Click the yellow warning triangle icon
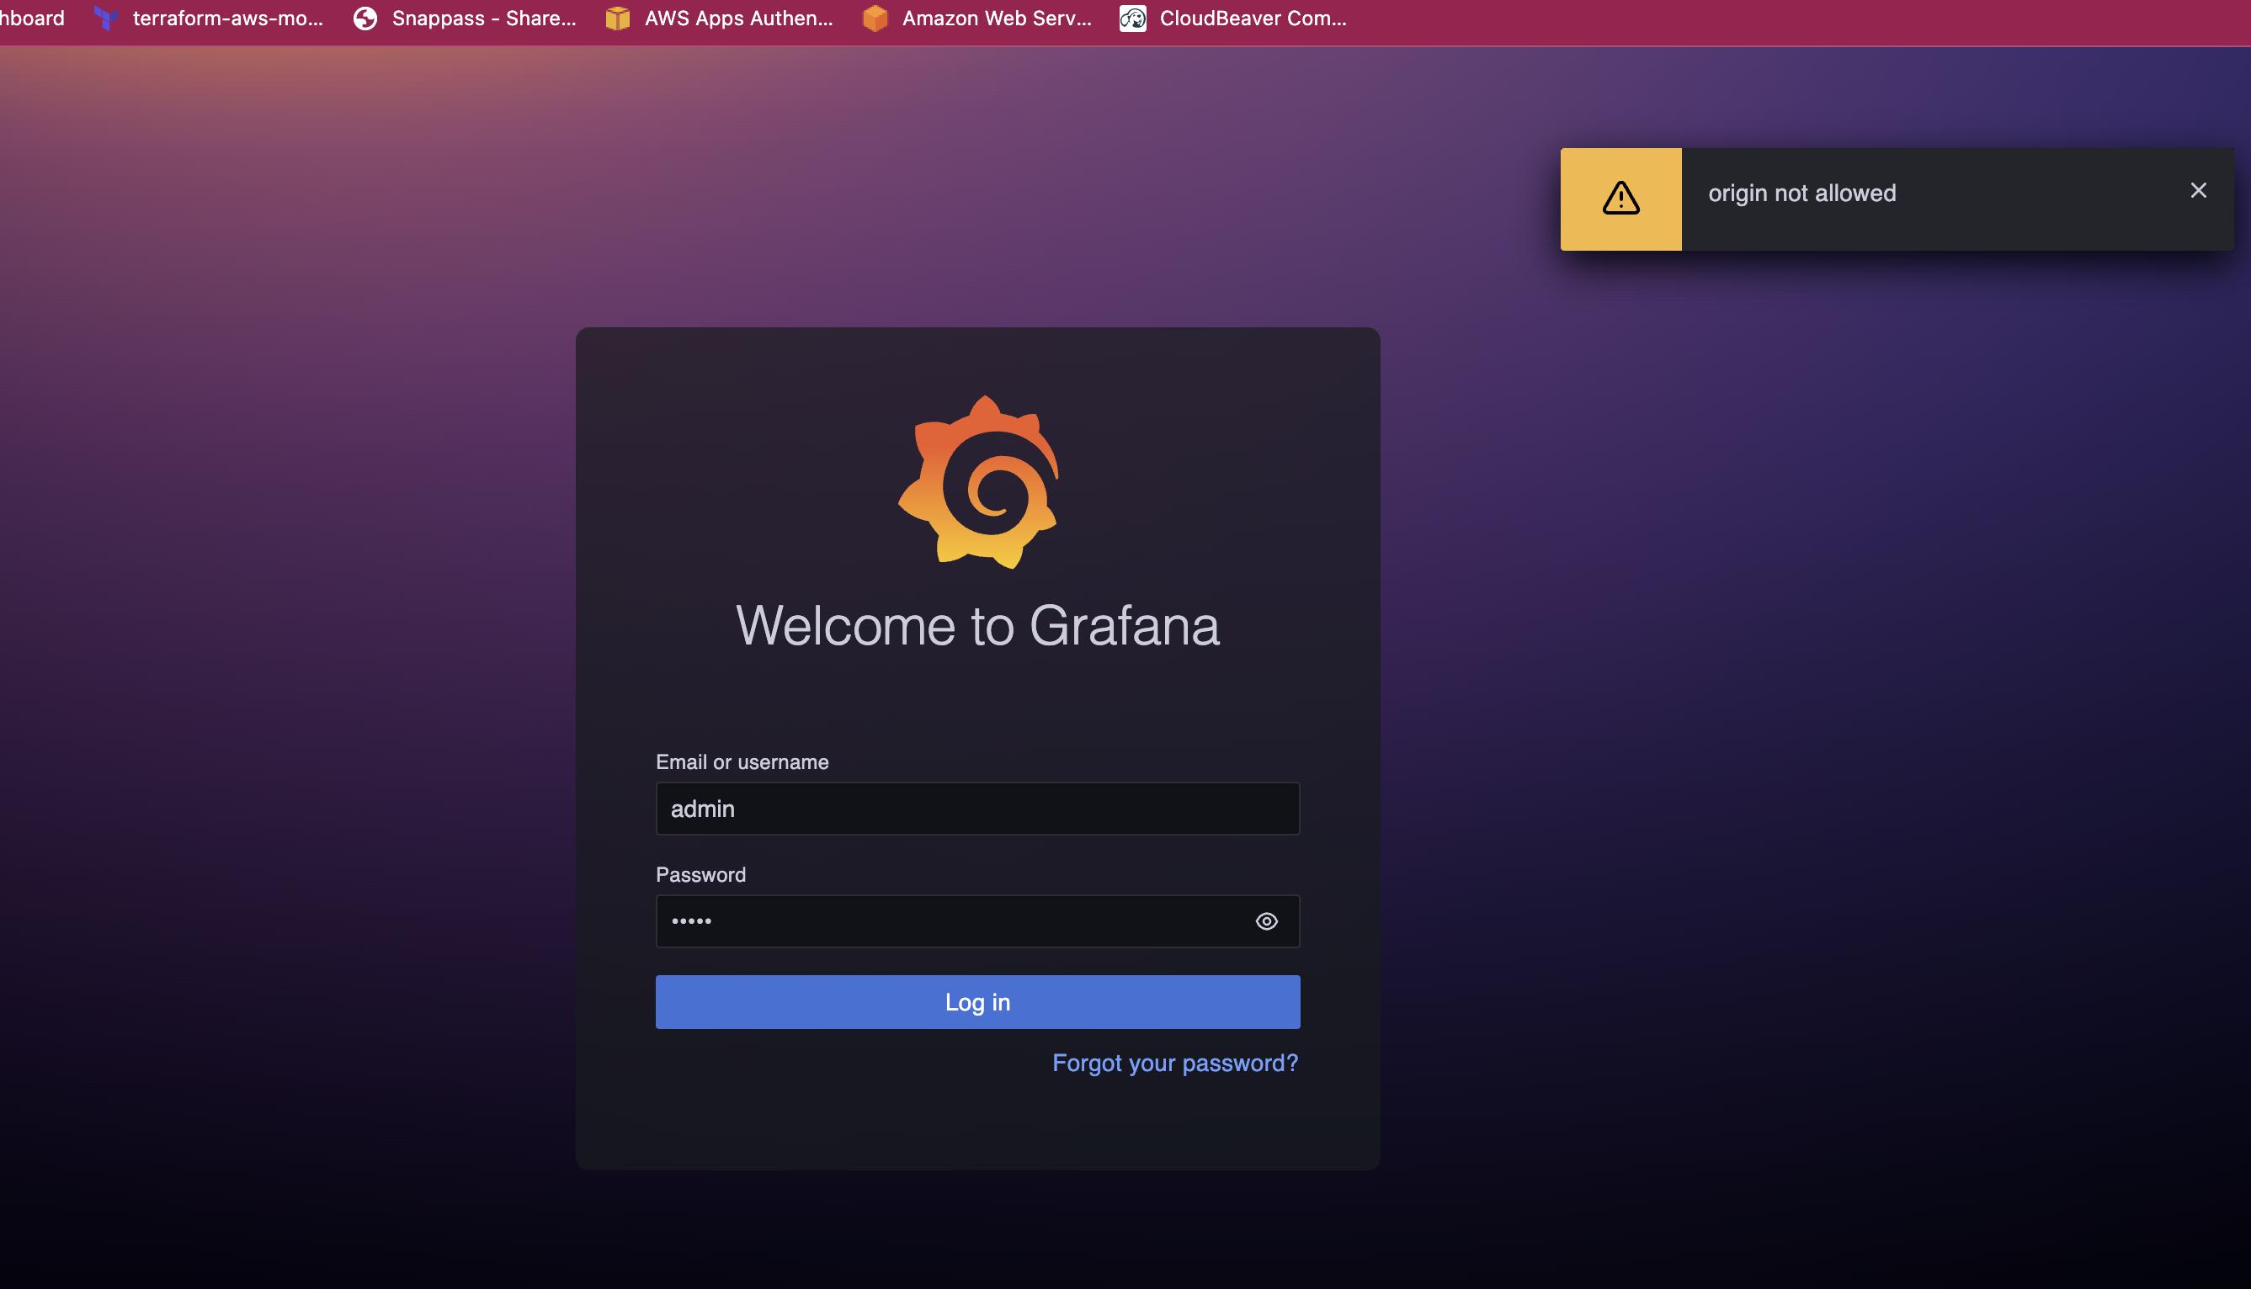 click(x=1620, y=199)
